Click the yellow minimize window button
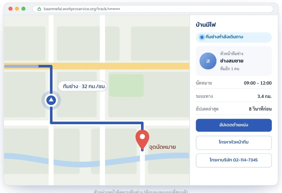 [17, 9]
